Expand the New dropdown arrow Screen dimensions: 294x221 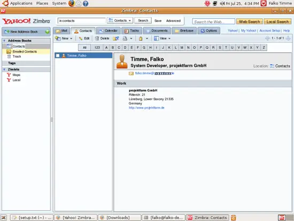coord(71,39)
